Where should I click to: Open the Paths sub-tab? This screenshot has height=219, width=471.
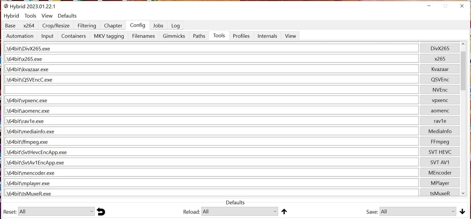[x=199, y=36]
